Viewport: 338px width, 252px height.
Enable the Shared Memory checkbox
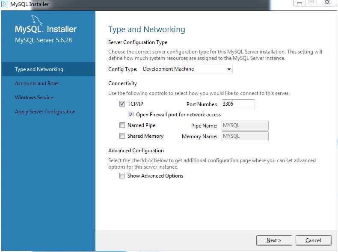[x=122, y=136]
